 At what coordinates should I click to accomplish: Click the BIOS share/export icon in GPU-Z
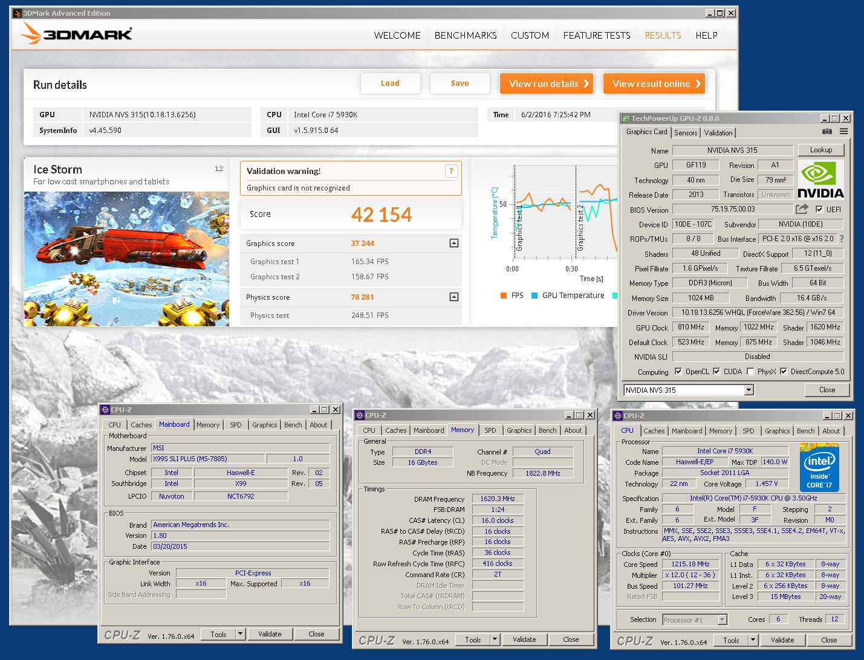802,209
